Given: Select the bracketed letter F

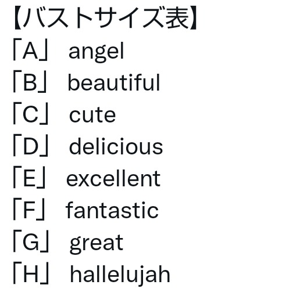Looking at the screenshot, I should tap(29, 210).
